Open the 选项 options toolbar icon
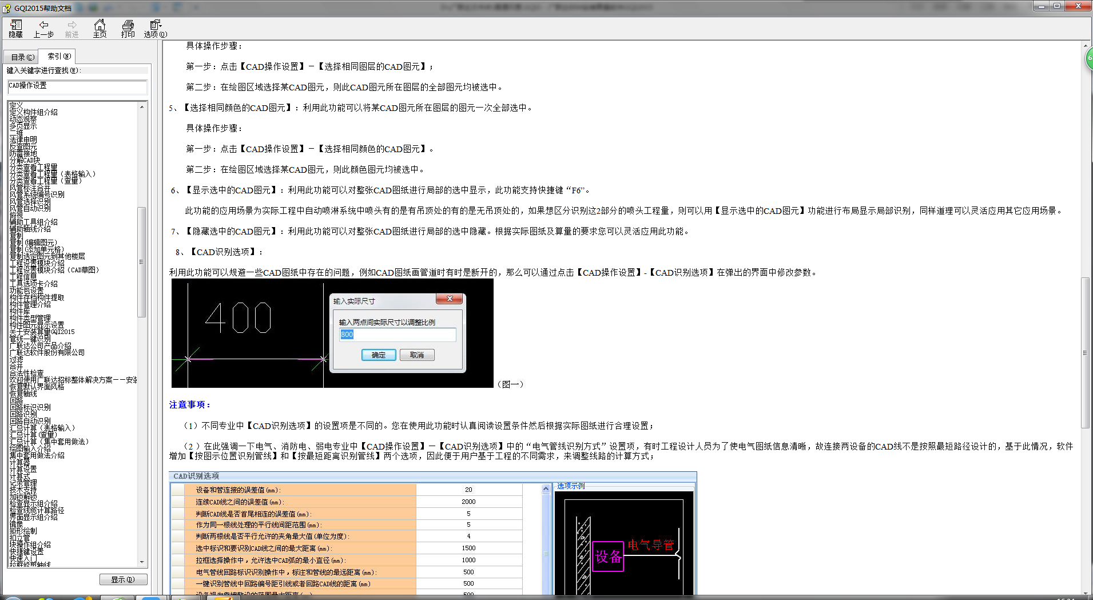The height and width of the screenshot is (600, 1093). (x=156, y=29)
